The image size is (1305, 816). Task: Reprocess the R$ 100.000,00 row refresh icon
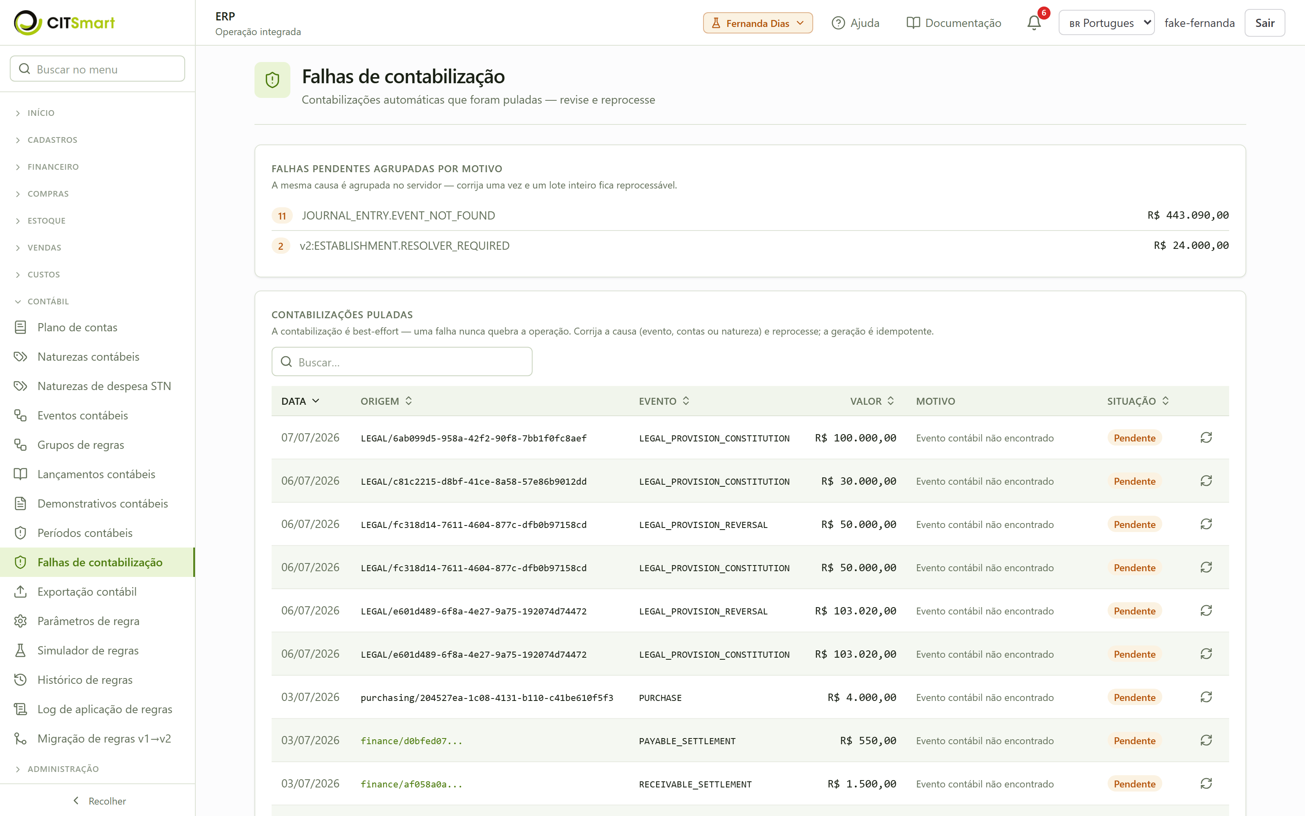(1206, 437)
